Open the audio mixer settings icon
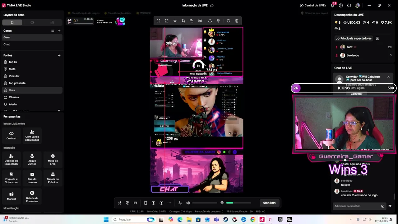This screenshot has width=398, height=224. 180,203
